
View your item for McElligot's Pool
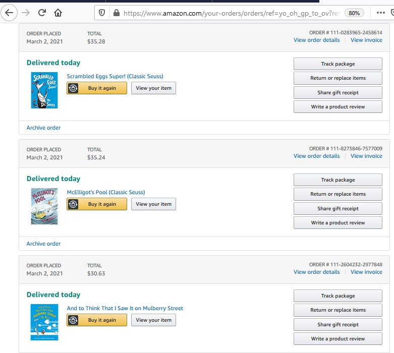coord(153,204)
